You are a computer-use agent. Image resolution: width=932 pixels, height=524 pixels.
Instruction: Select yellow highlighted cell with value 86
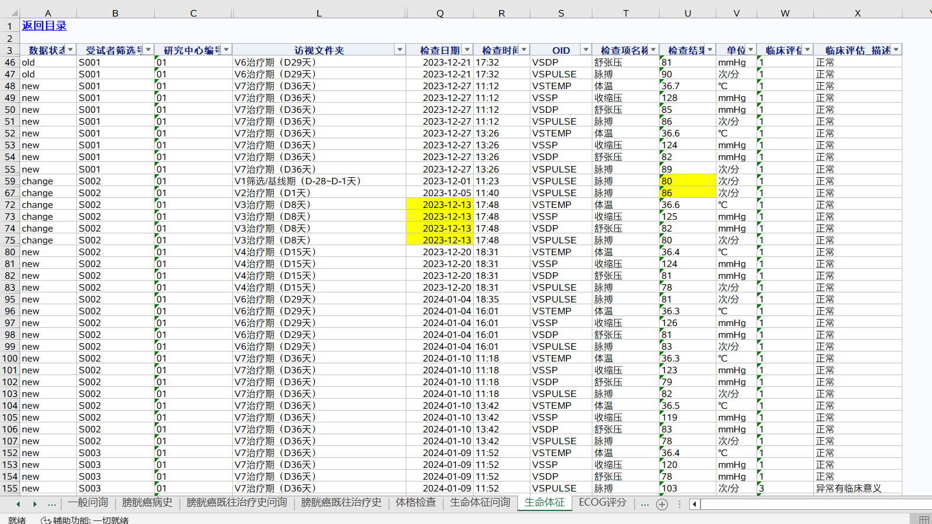pos(687,193)
